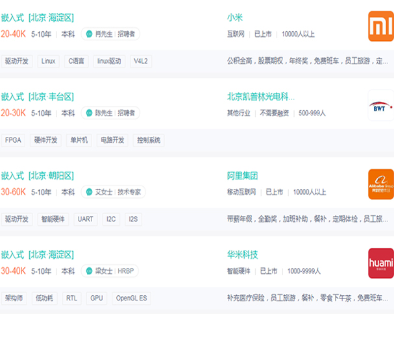Click the 驱动开发 tag in Xiaomi listing
Image resolution: width=394 pixels, height=340 pixels.
tap(17, 62)
